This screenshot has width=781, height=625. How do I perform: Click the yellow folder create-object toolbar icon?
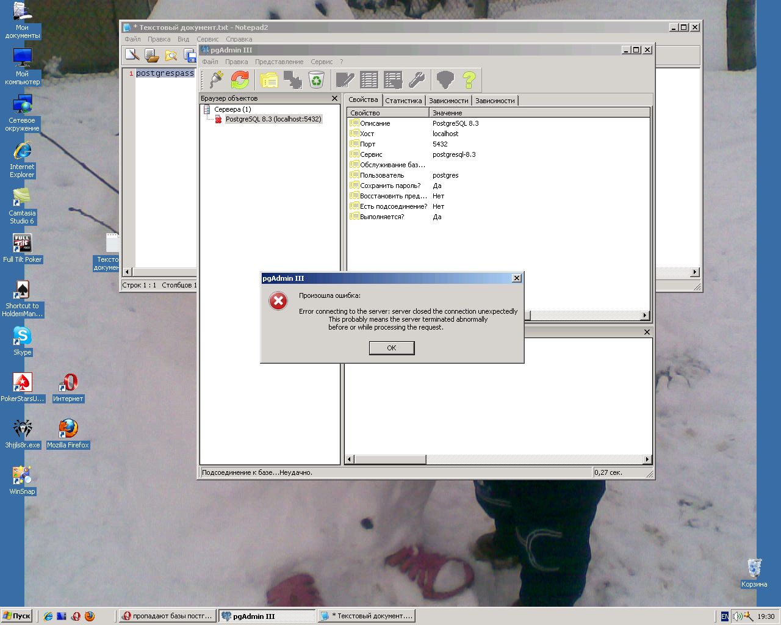pyautogui.click(x=268, y=80)
